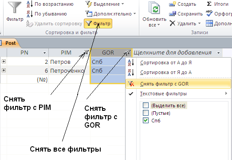Expand the row for Петров

4,61
